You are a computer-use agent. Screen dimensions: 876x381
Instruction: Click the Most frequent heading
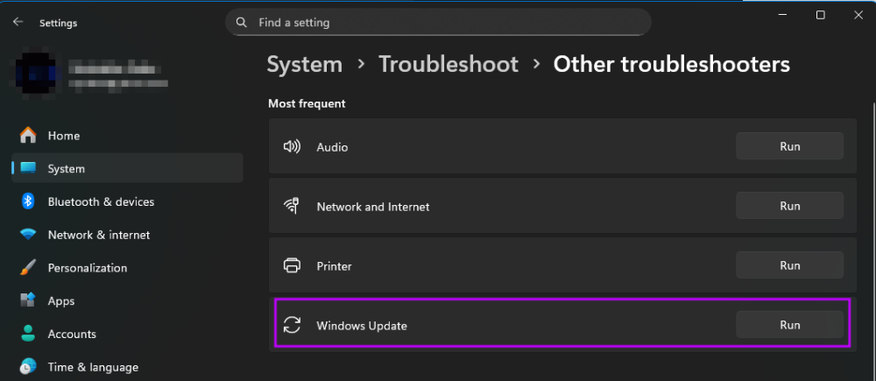tap(307, 103)
